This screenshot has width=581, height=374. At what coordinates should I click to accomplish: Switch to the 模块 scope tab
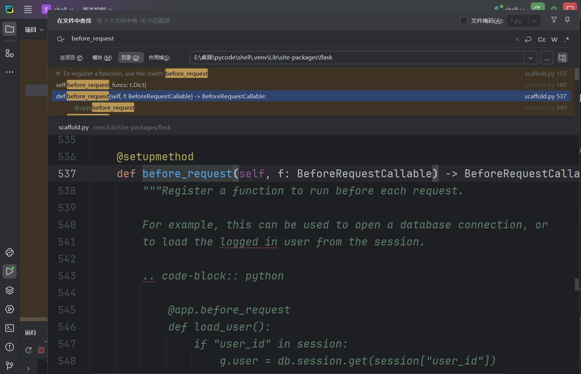102,57
